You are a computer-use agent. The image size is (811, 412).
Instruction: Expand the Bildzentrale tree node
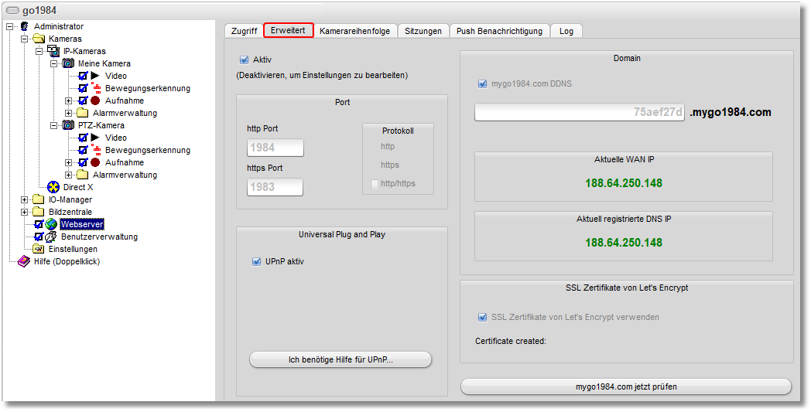25,212
